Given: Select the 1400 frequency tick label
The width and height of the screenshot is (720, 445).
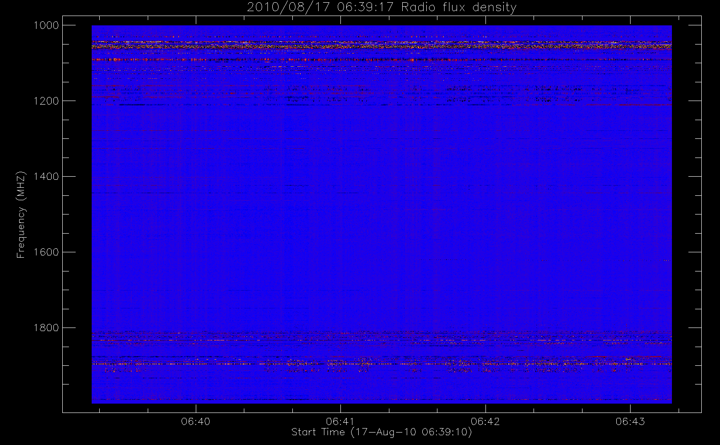Looking at the screenshot, I should (47, 177).
